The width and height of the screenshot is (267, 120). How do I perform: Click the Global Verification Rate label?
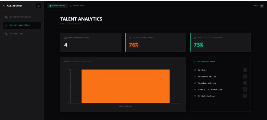210,38
